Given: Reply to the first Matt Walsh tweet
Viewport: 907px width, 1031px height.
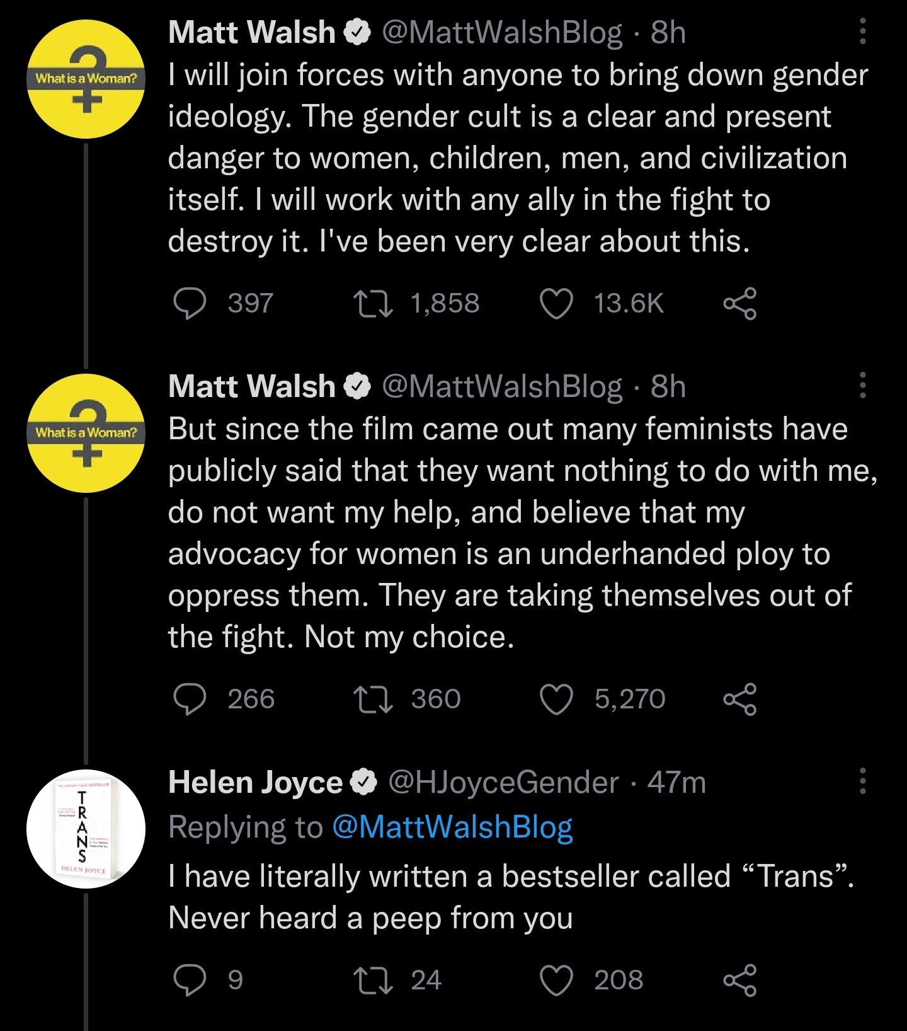Looking at the screenshot, I should [x=190, y=304].
